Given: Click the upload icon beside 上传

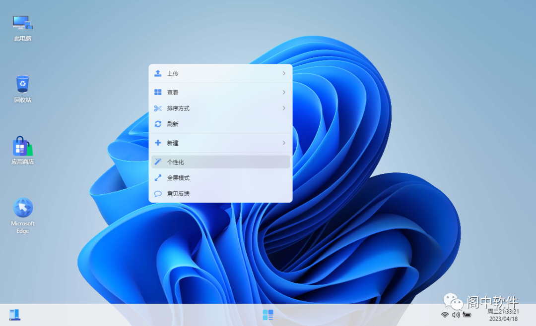Looking at the screenshot, I should pos(158,73).
